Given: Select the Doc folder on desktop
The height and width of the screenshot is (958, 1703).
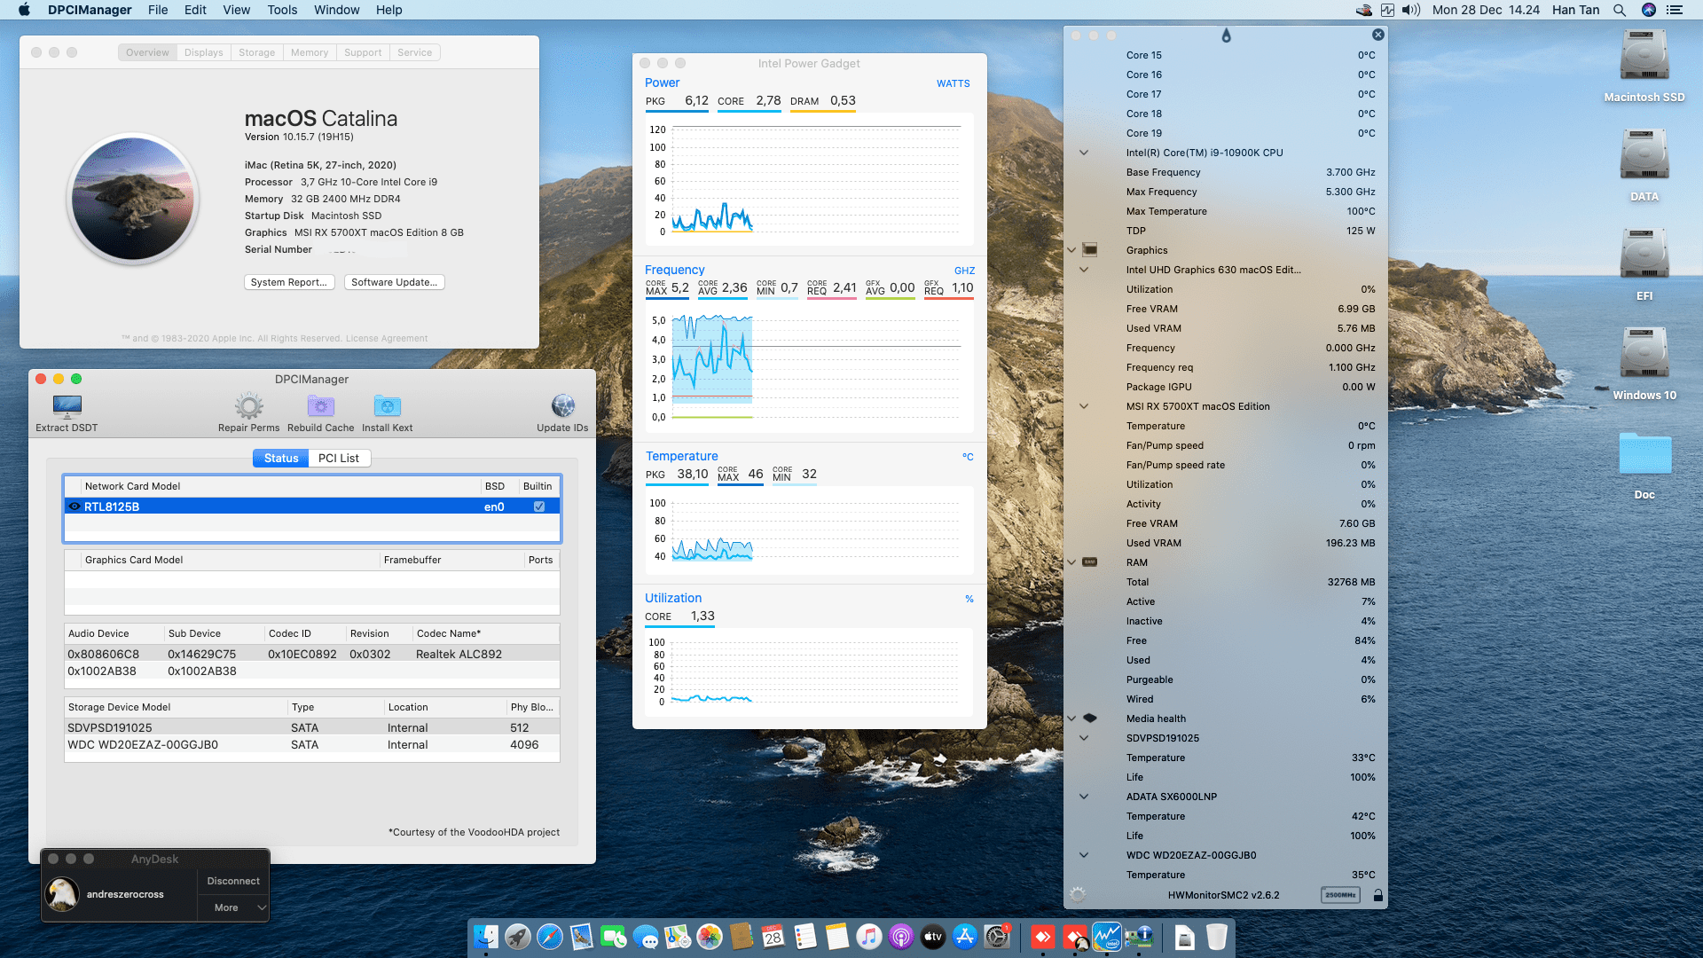Looking at the screenshot, I should pyautogui.click(x=1644, y=454).
